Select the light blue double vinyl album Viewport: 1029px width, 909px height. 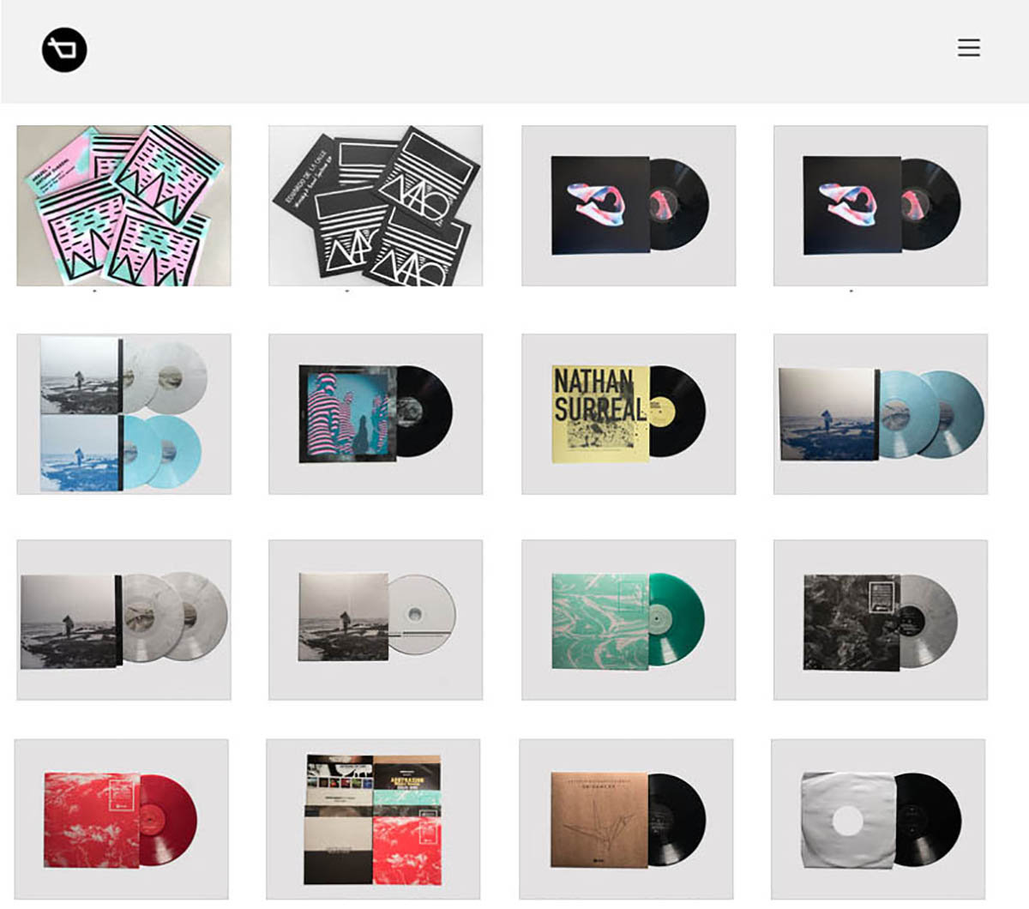point(881,414)
